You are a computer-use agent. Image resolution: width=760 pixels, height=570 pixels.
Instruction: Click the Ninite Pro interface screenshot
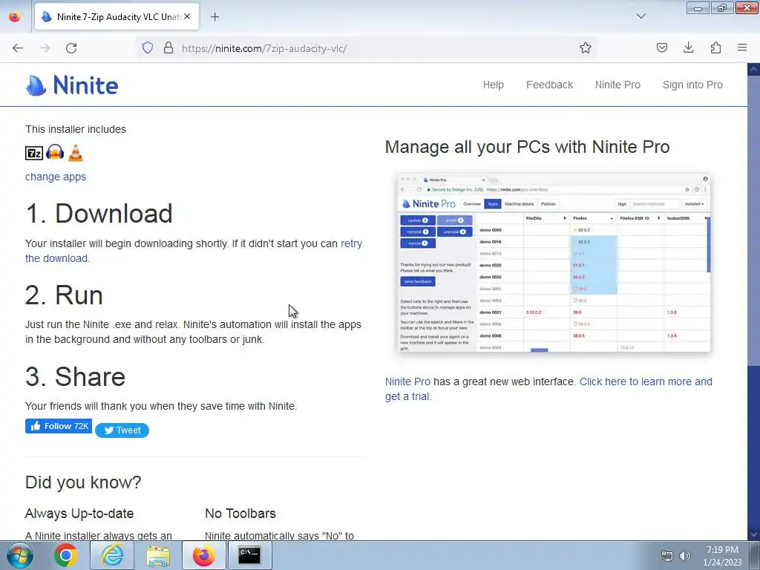point(554,263)
